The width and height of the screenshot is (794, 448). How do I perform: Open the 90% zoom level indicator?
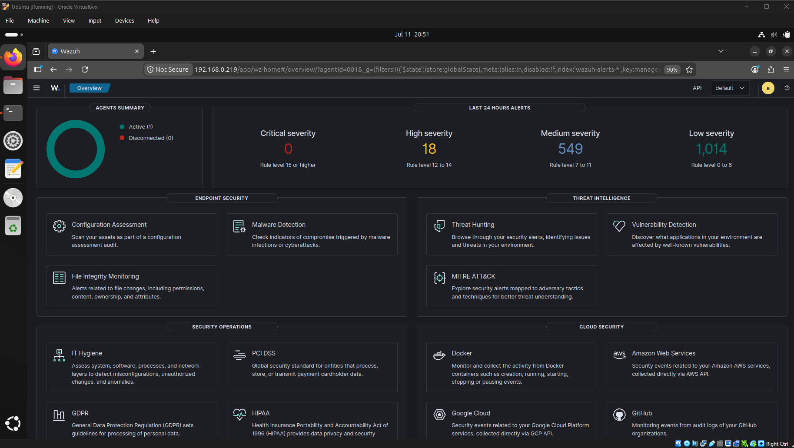pyautogui.click(x=672, y=70)
